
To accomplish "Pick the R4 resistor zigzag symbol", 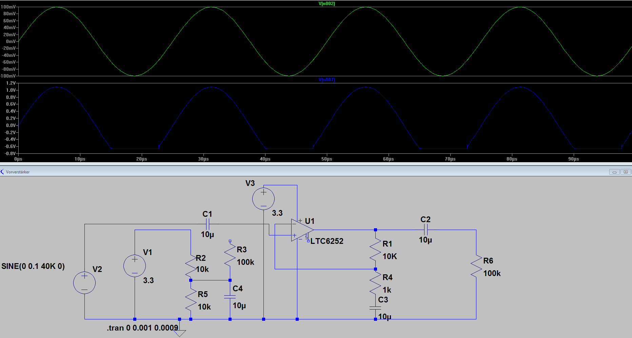I will tap(375, 283).
